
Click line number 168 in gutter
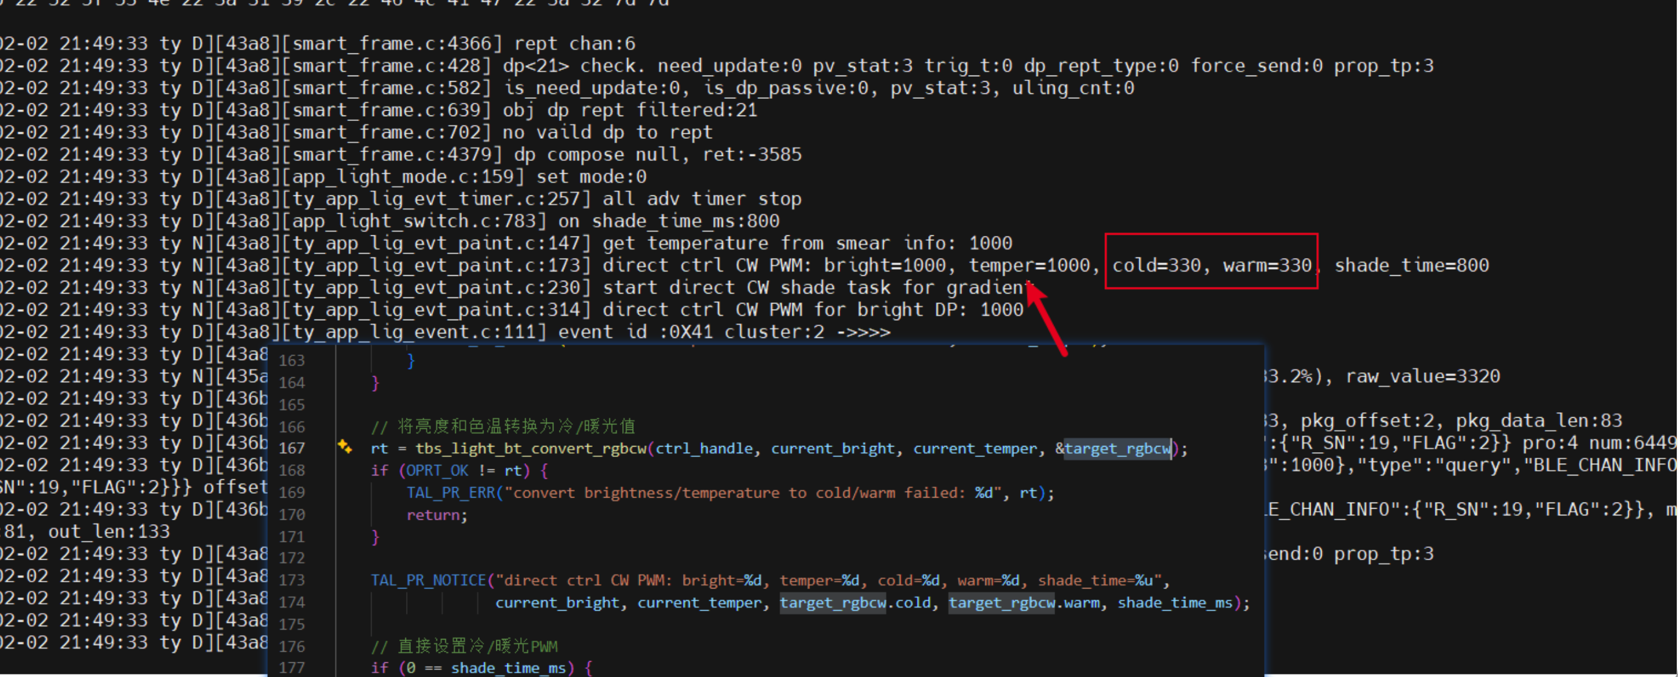292,471
